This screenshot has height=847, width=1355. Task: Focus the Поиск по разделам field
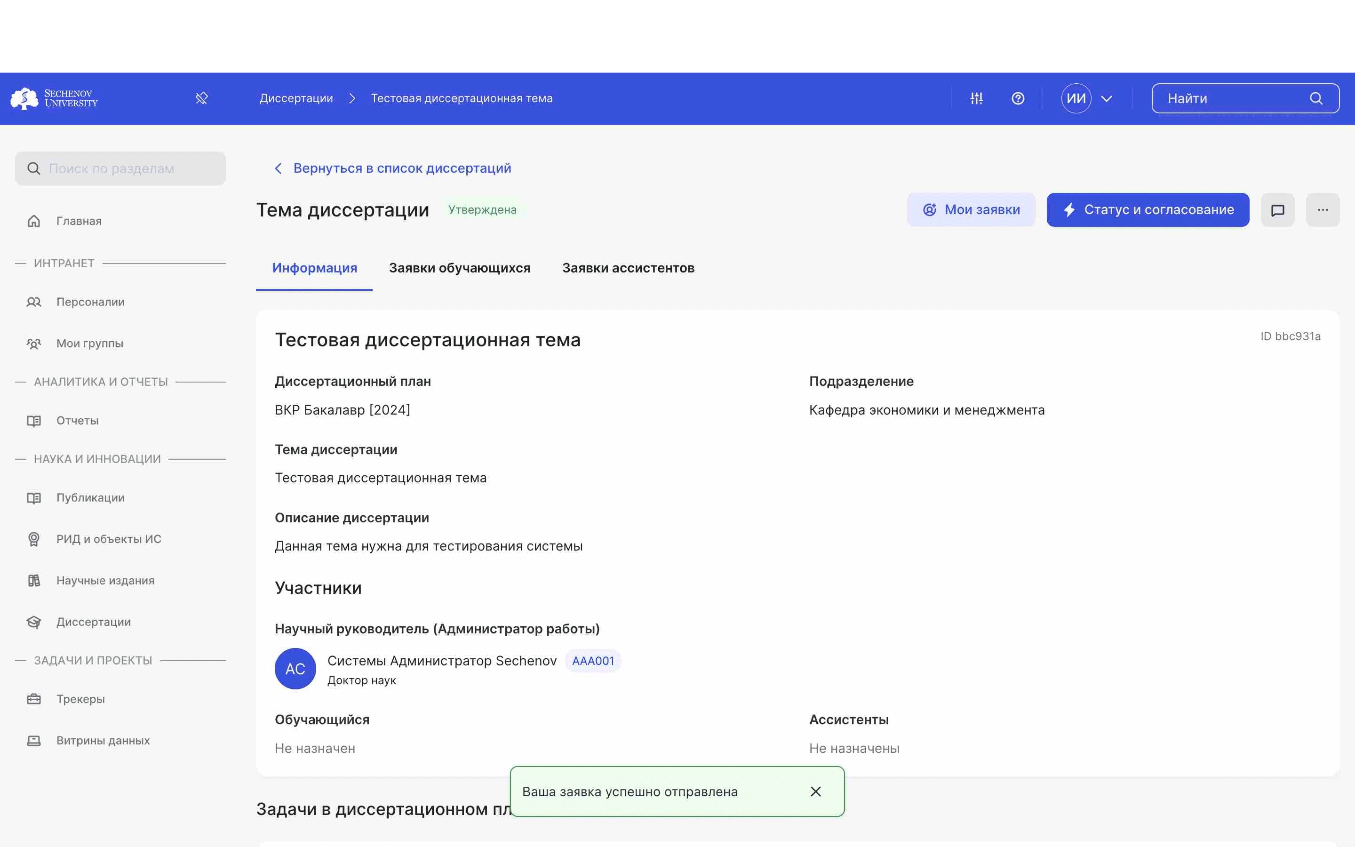pos(120,168)
